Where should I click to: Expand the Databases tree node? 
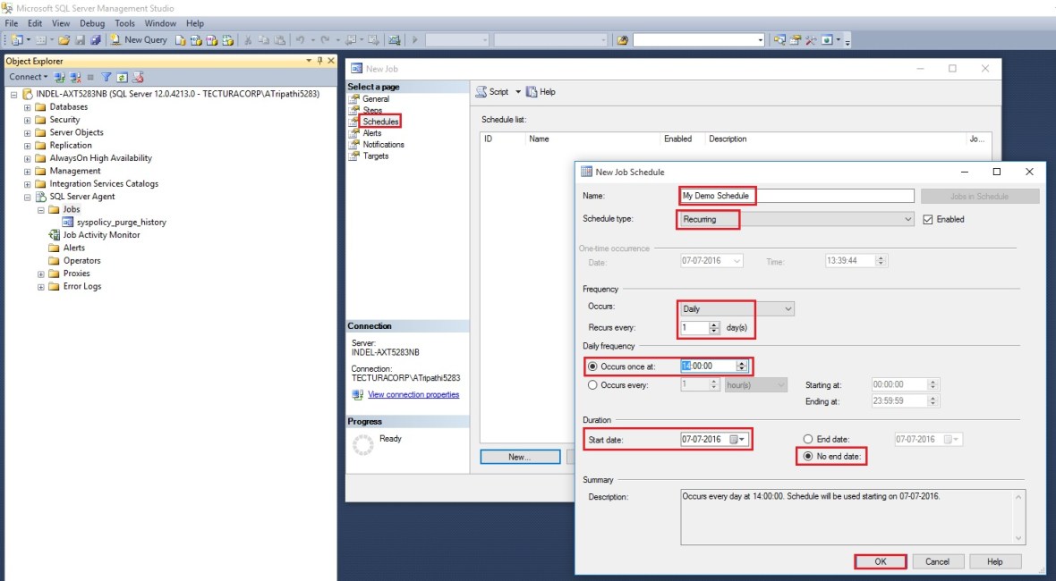(27, 107)
